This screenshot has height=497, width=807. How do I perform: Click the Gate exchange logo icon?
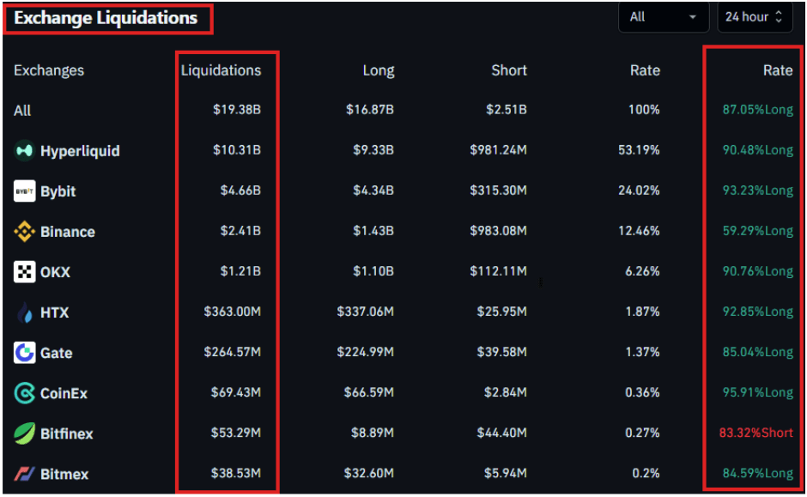tap(25, 353)
